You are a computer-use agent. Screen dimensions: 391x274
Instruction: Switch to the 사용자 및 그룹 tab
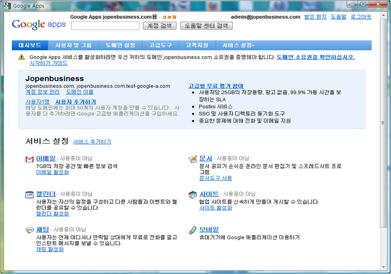(74, 45)
